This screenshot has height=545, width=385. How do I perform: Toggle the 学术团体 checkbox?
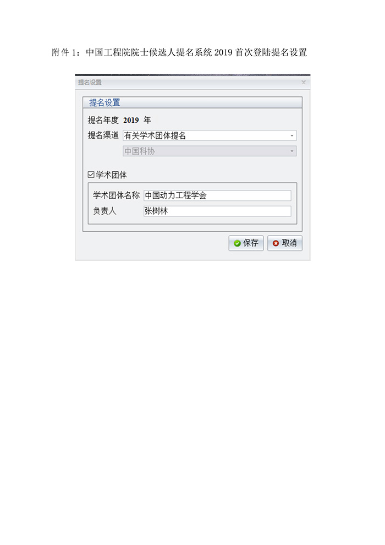[x=91, y=175]
